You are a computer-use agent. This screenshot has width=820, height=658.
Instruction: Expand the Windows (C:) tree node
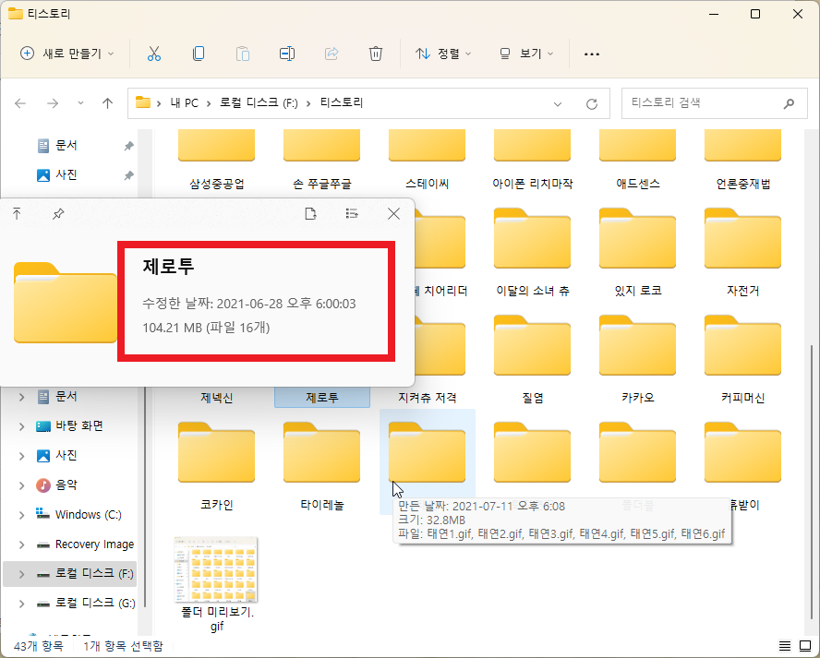(21, 515)
